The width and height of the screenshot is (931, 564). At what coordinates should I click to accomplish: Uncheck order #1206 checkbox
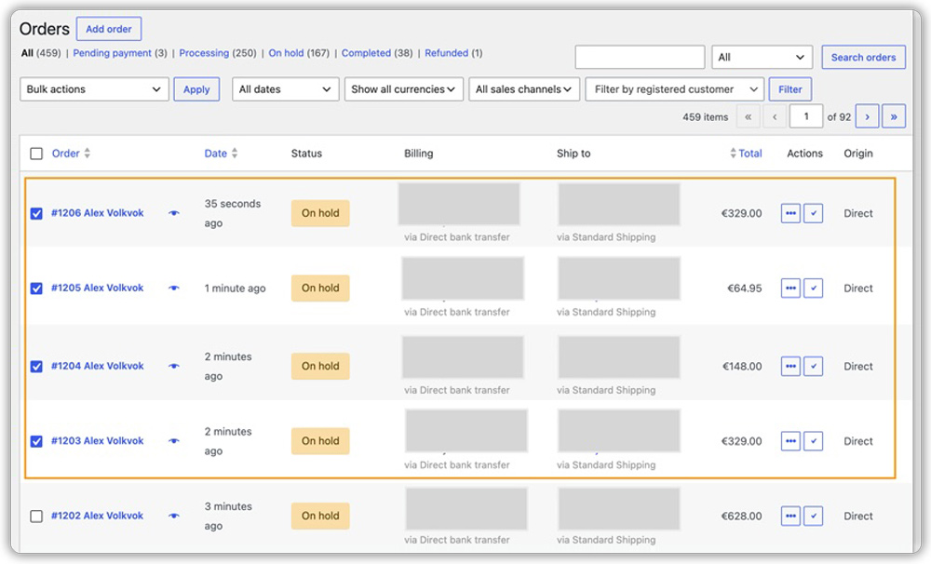tap(36, 214)
